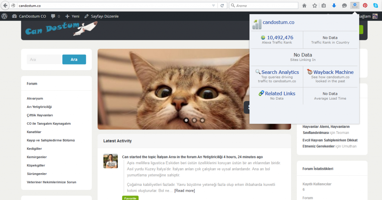The height and width of the screenshot is (200, 382).
Task: Bookmark this page with the star icon
Action: coord(314,6)
